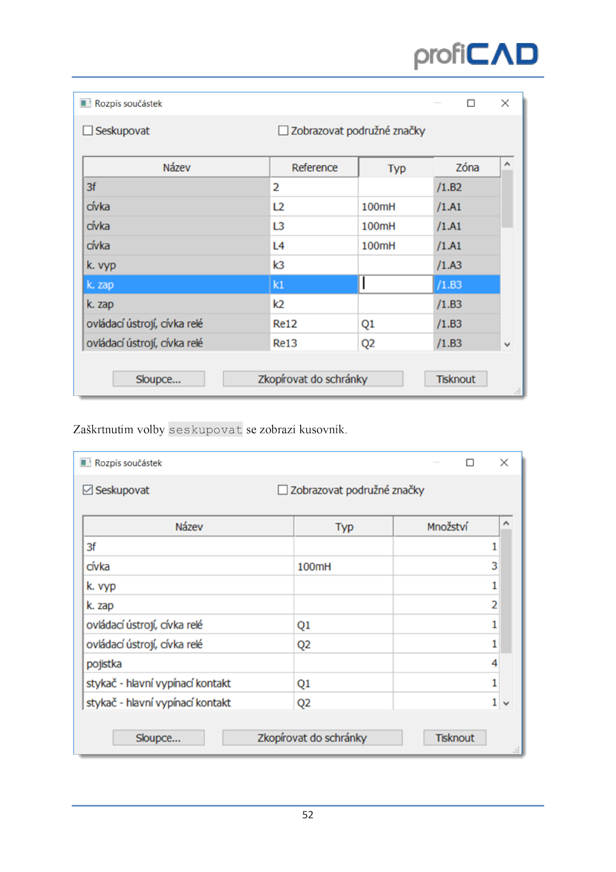Click reference cell k2
This screenshot has height=872, width=616.
314,304
